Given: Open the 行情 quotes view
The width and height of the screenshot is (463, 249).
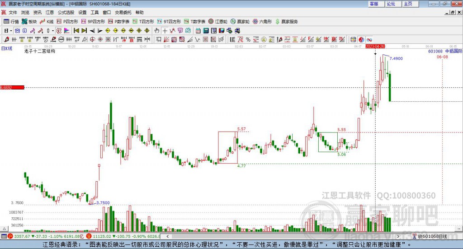Looking at the screenshot, I should click(11, 22).
